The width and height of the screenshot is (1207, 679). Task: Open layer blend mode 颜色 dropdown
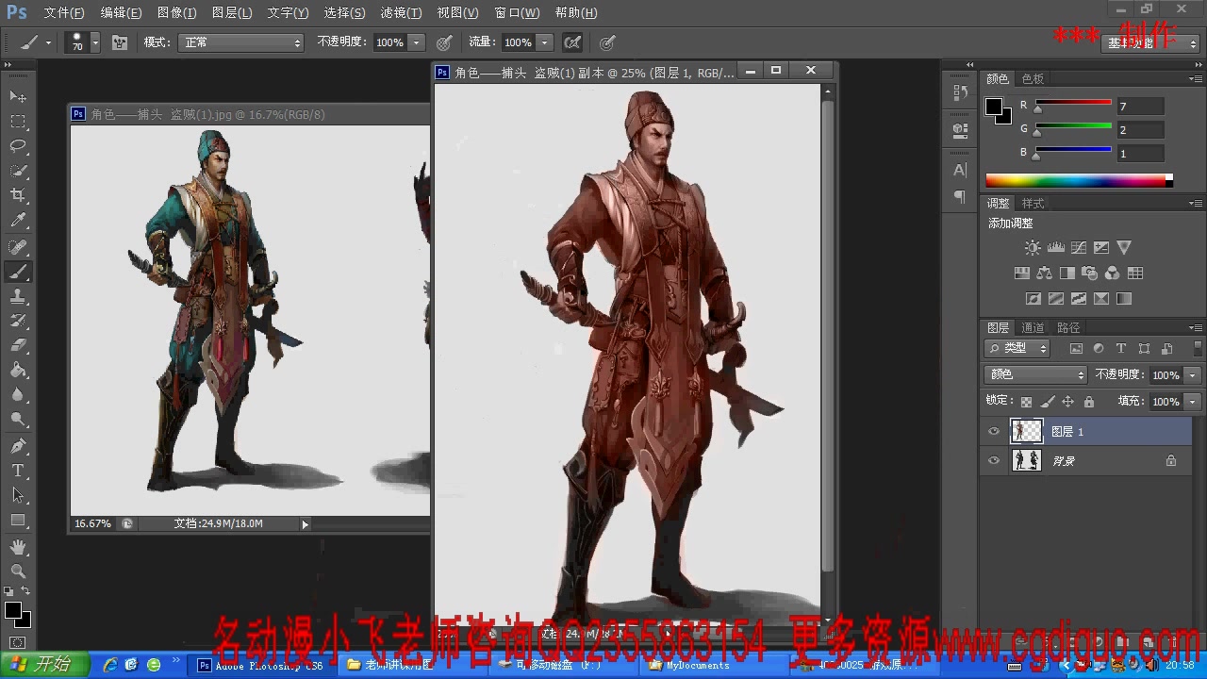pos(1035,374)
